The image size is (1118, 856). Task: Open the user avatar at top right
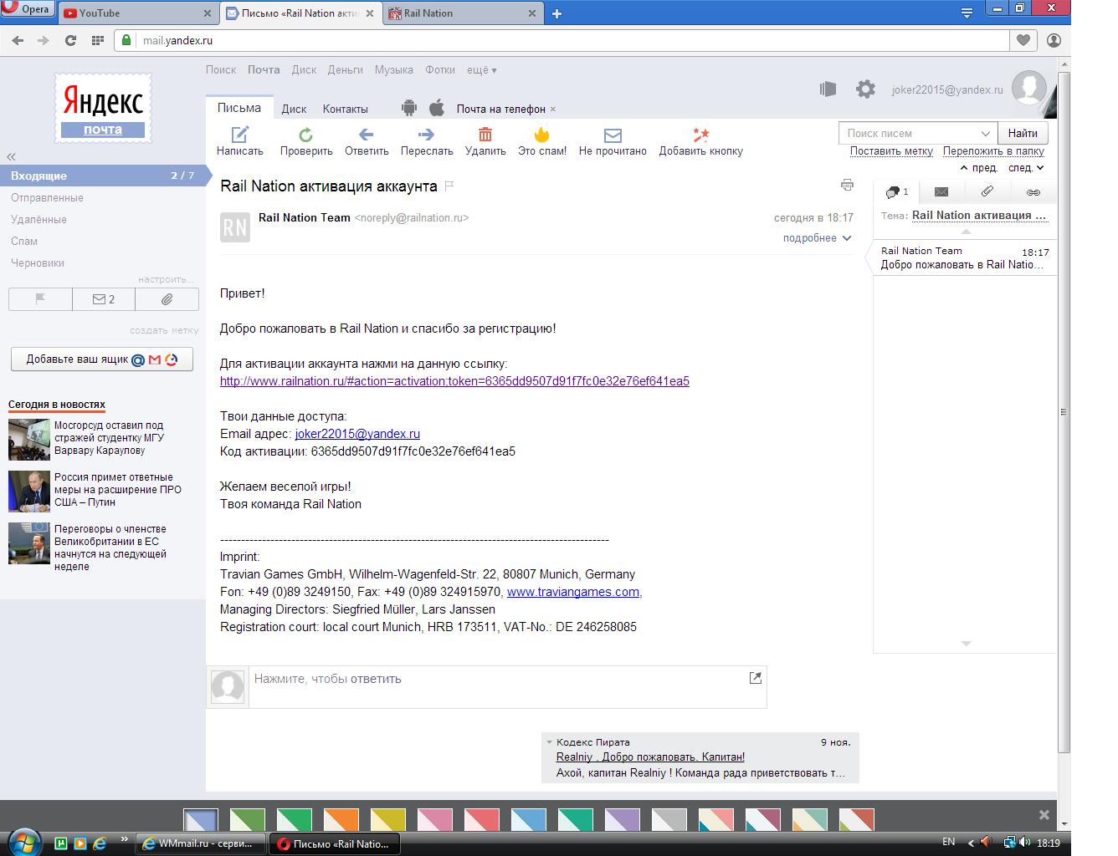(x=1029, y=89)
